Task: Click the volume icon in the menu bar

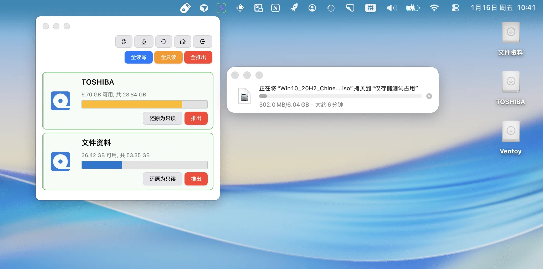Action: (x=391, y=8)
